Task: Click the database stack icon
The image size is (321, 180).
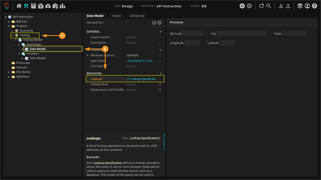Action: pyautogui.click(x=300, y=6)
